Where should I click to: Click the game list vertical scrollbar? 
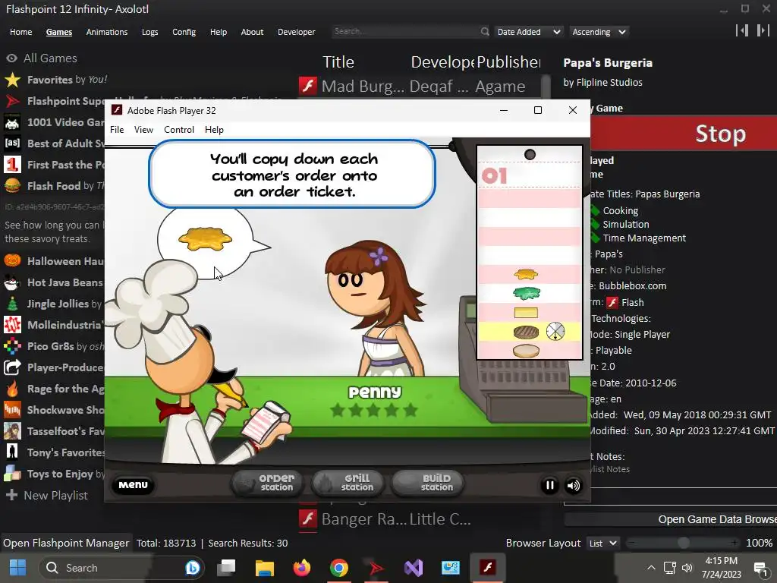[x=546, y=87]
